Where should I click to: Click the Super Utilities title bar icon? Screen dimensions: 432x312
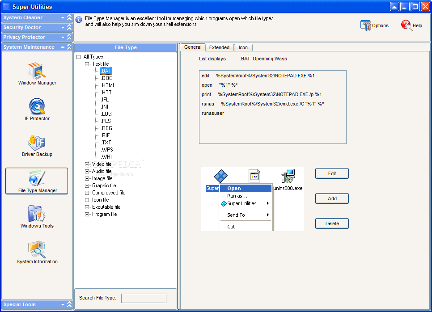click(x=6, y=6)
